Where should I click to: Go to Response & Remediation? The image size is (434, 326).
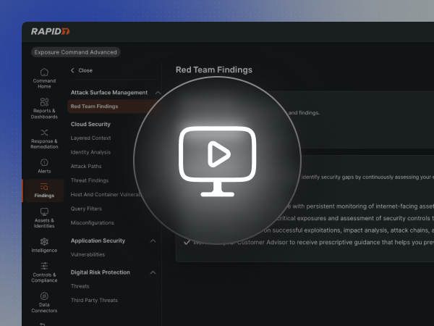pyautogui.click(x=44, y=138)
